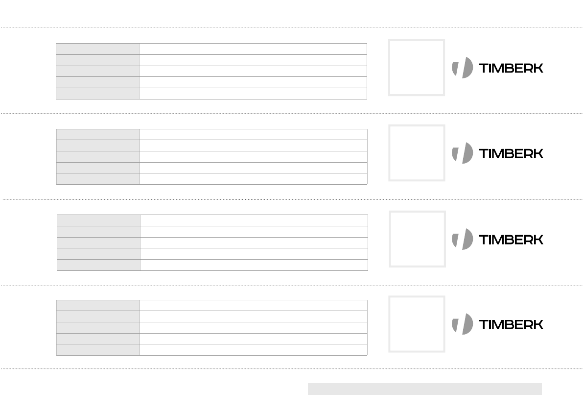The width and height of the screenshot is (583, 411).
Task: Click the middle white field of the second table
Action: click(x=253, y=157)
